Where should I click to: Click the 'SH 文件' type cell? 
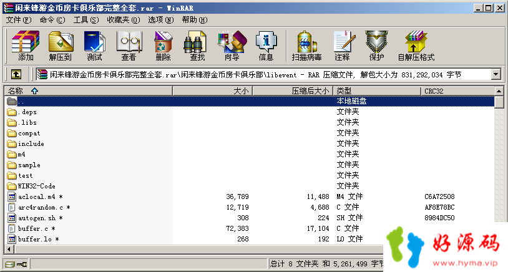[349, 218]
